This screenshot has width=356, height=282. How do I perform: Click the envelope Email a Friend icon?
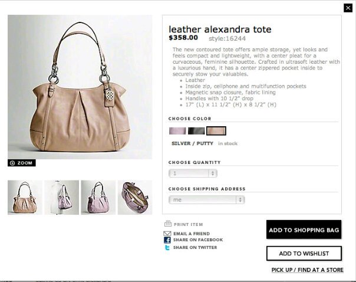(x=167, y=234)
